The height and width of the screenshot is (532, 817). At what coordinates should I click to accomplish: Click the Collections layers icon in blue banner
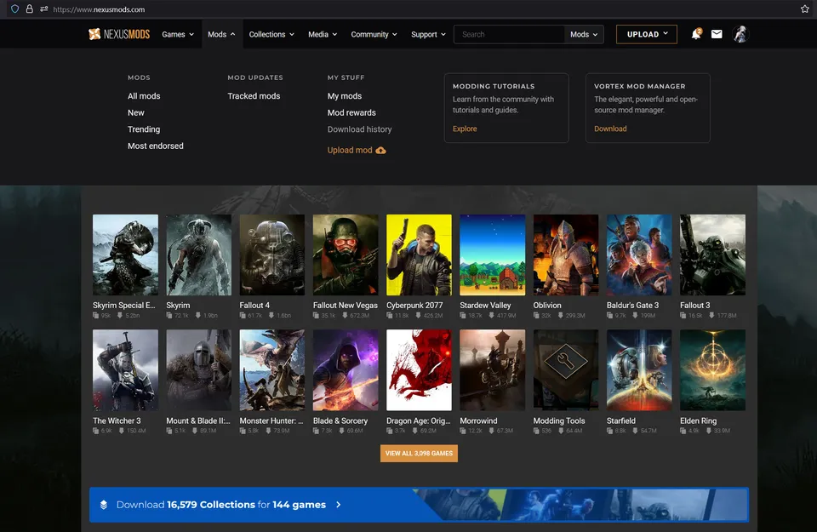(104, 505)
